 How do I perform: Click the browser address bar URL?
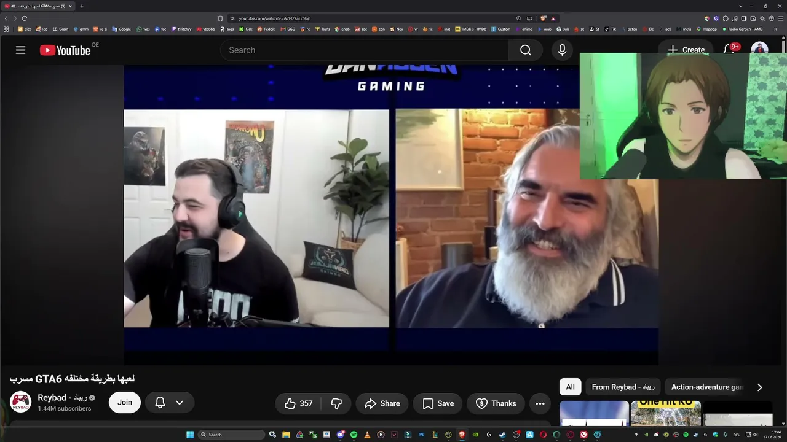tap(275, 18)
